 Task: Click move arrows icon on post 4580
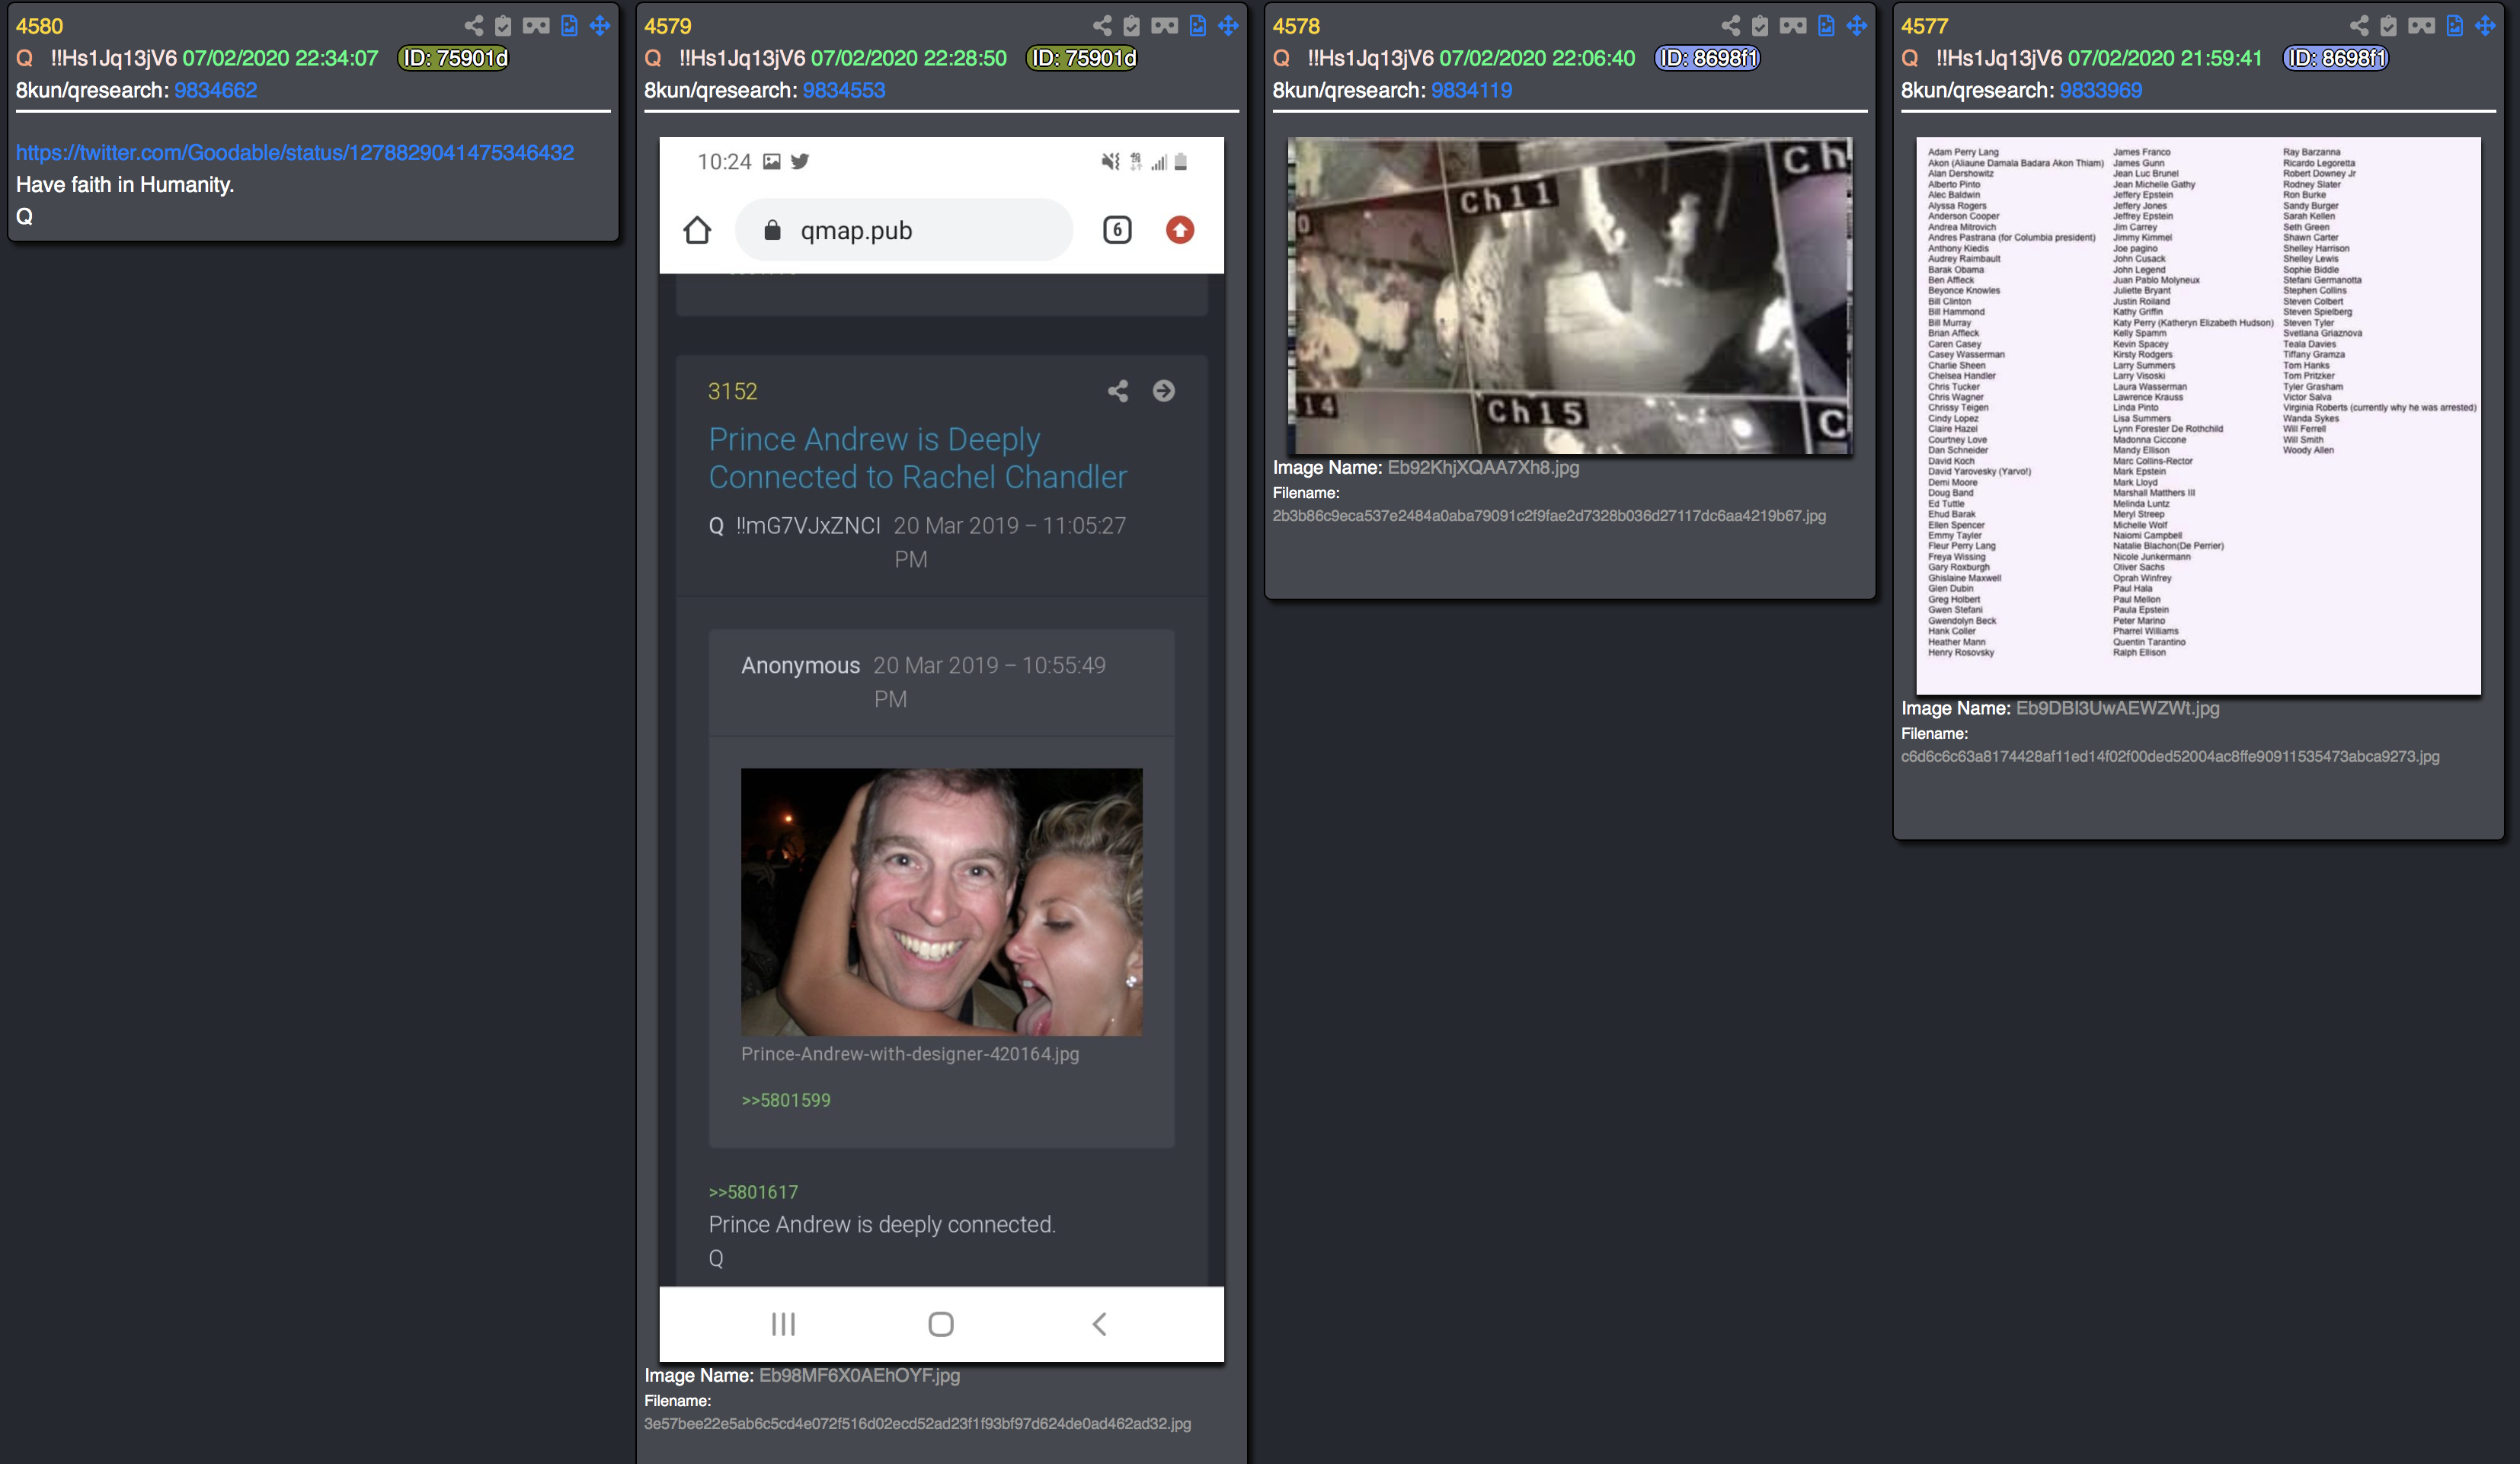point(600,26)
